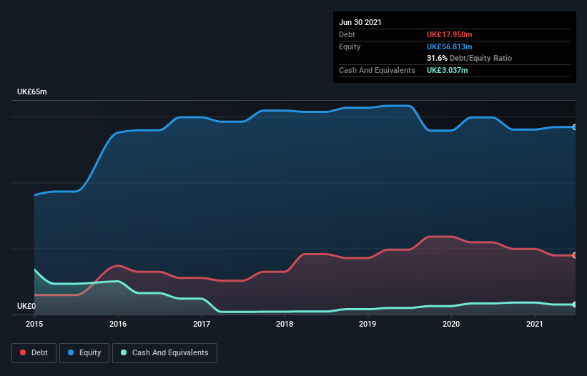Click the 2015 x-axis label
Viewport: 587px width, 376px height.
point(34,324)
